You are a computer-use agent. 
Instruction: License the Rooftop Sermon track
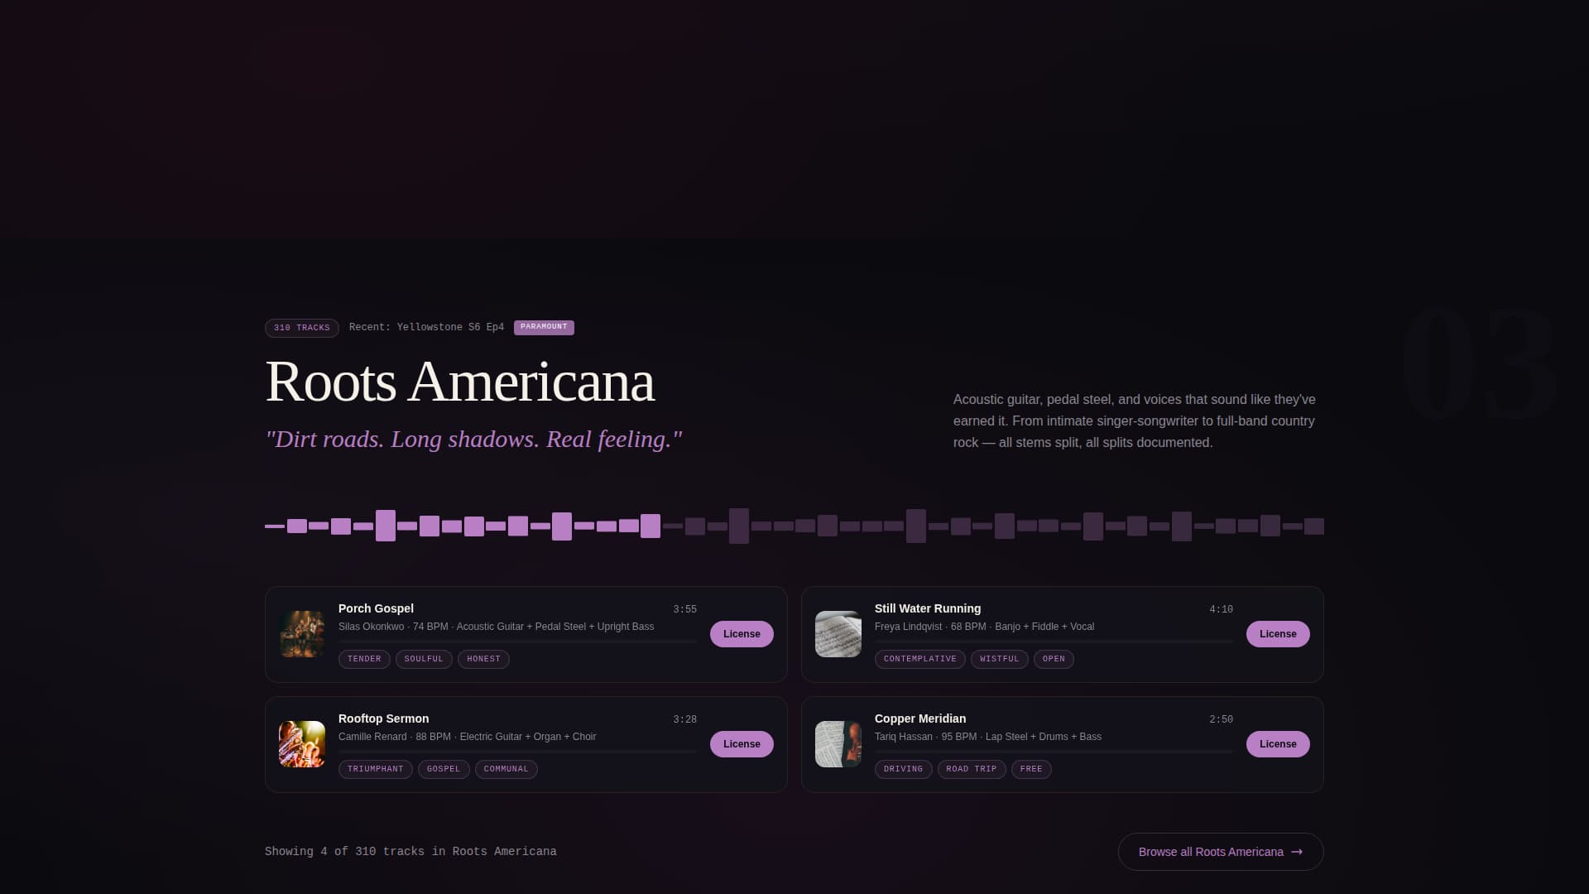click(x=741, y=743)
